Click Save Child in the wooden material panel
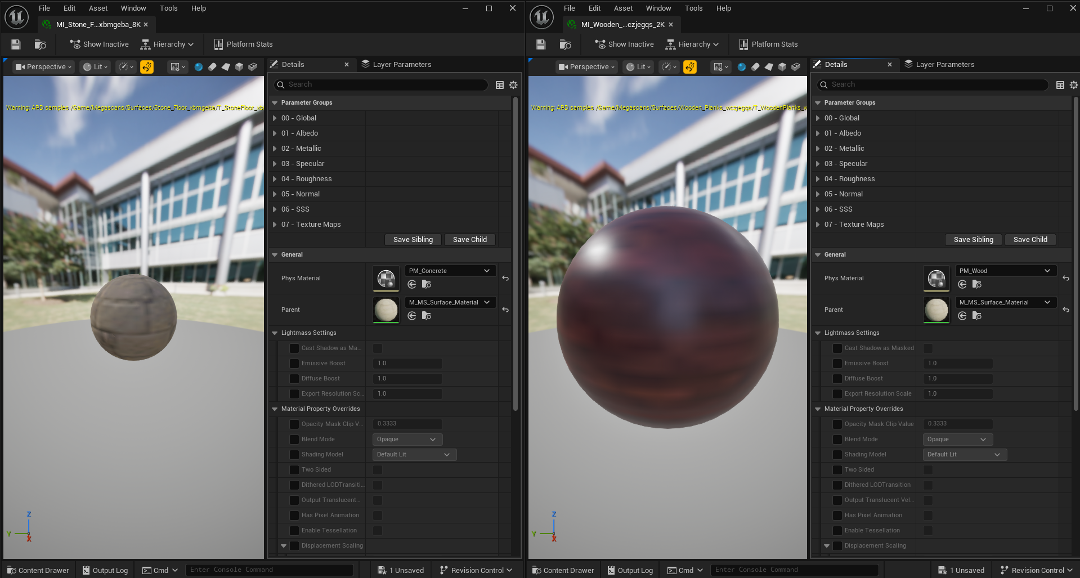 pyautogui.click(x=1030, y=240)
